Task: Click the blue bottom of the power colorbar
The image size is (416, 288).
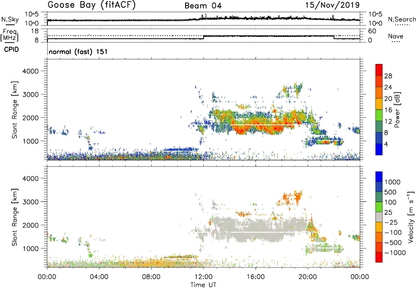Action: click(379, 149)
